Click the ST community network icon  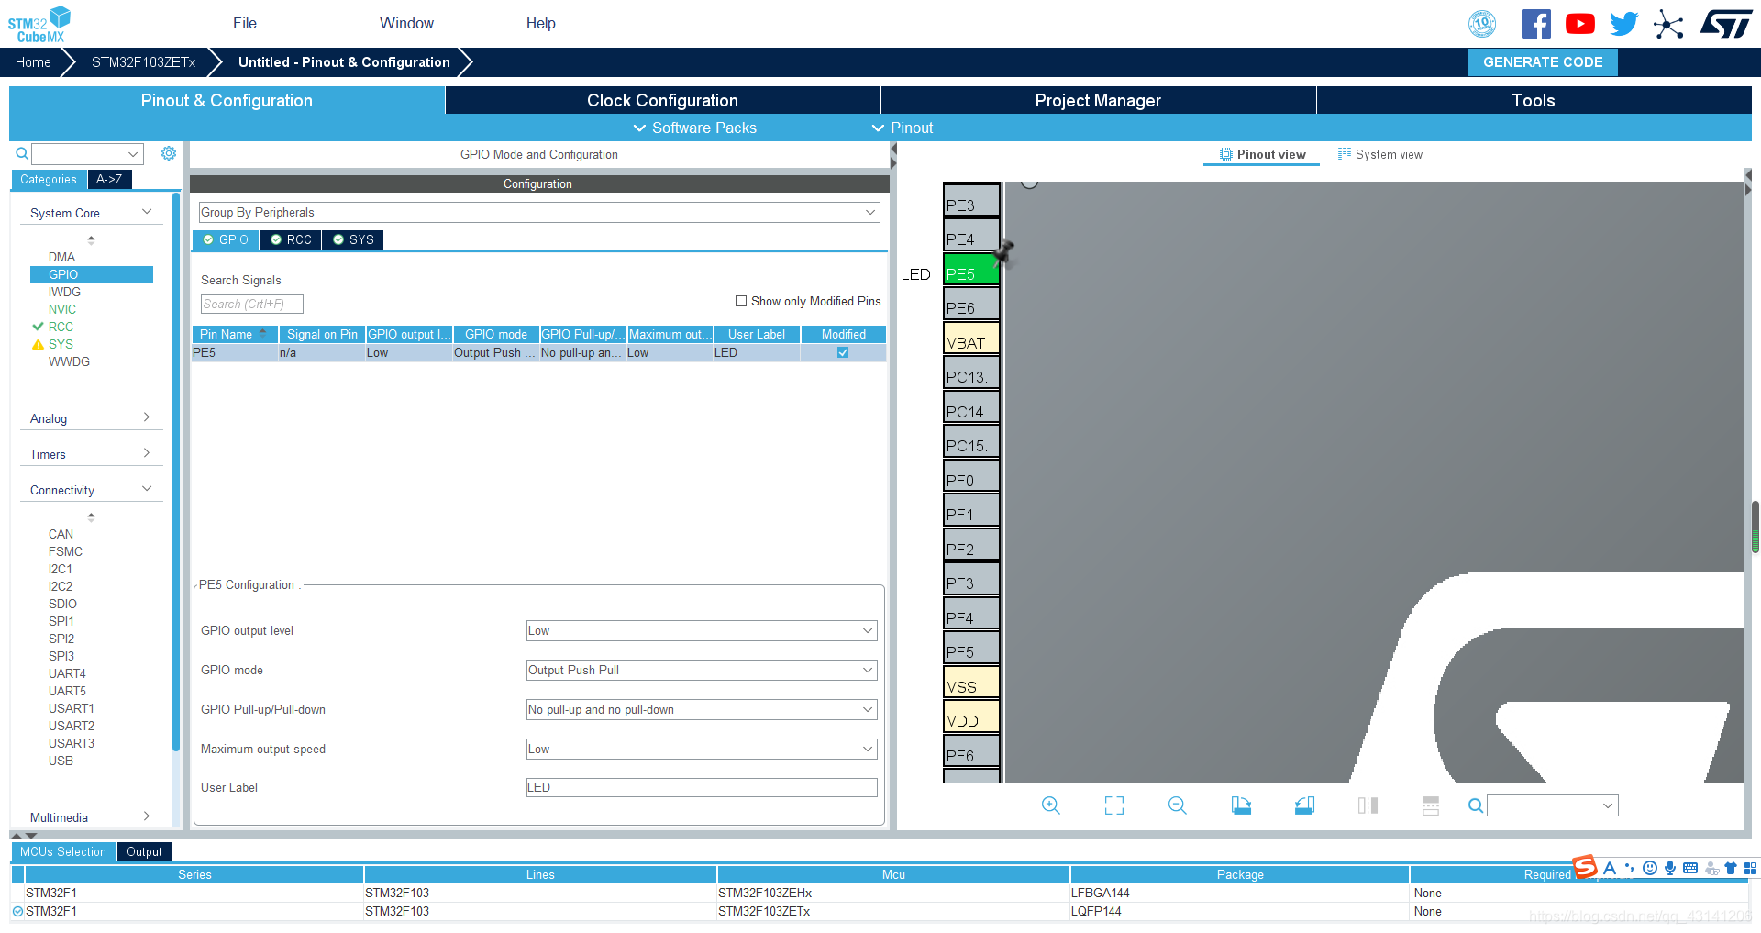1668,24
